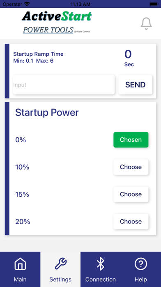Open the Help tab label
Viewport: 161px width, 287px height.
click(x=140, y=280)
